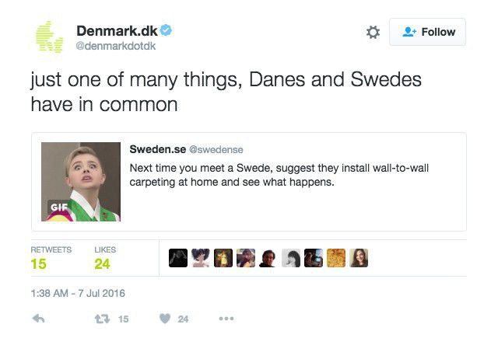Retweet this tweet using the retweet icon
498x338 pixels.
coord(101,319)
